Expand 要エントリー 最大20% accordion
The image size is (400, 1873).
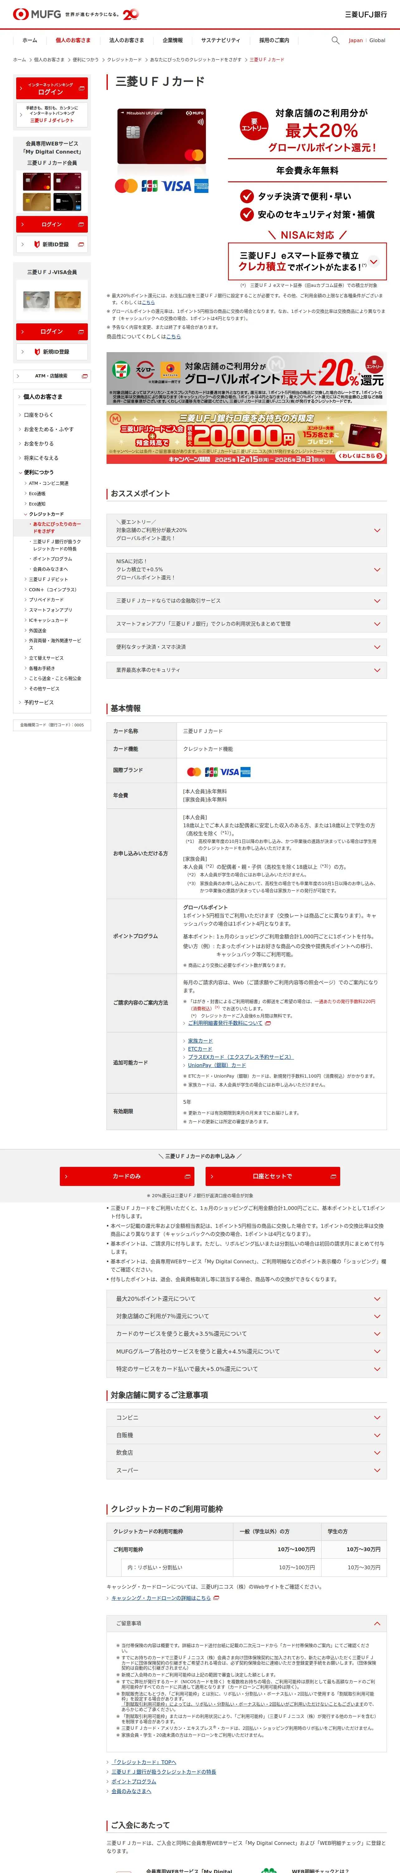coord(246,530)
